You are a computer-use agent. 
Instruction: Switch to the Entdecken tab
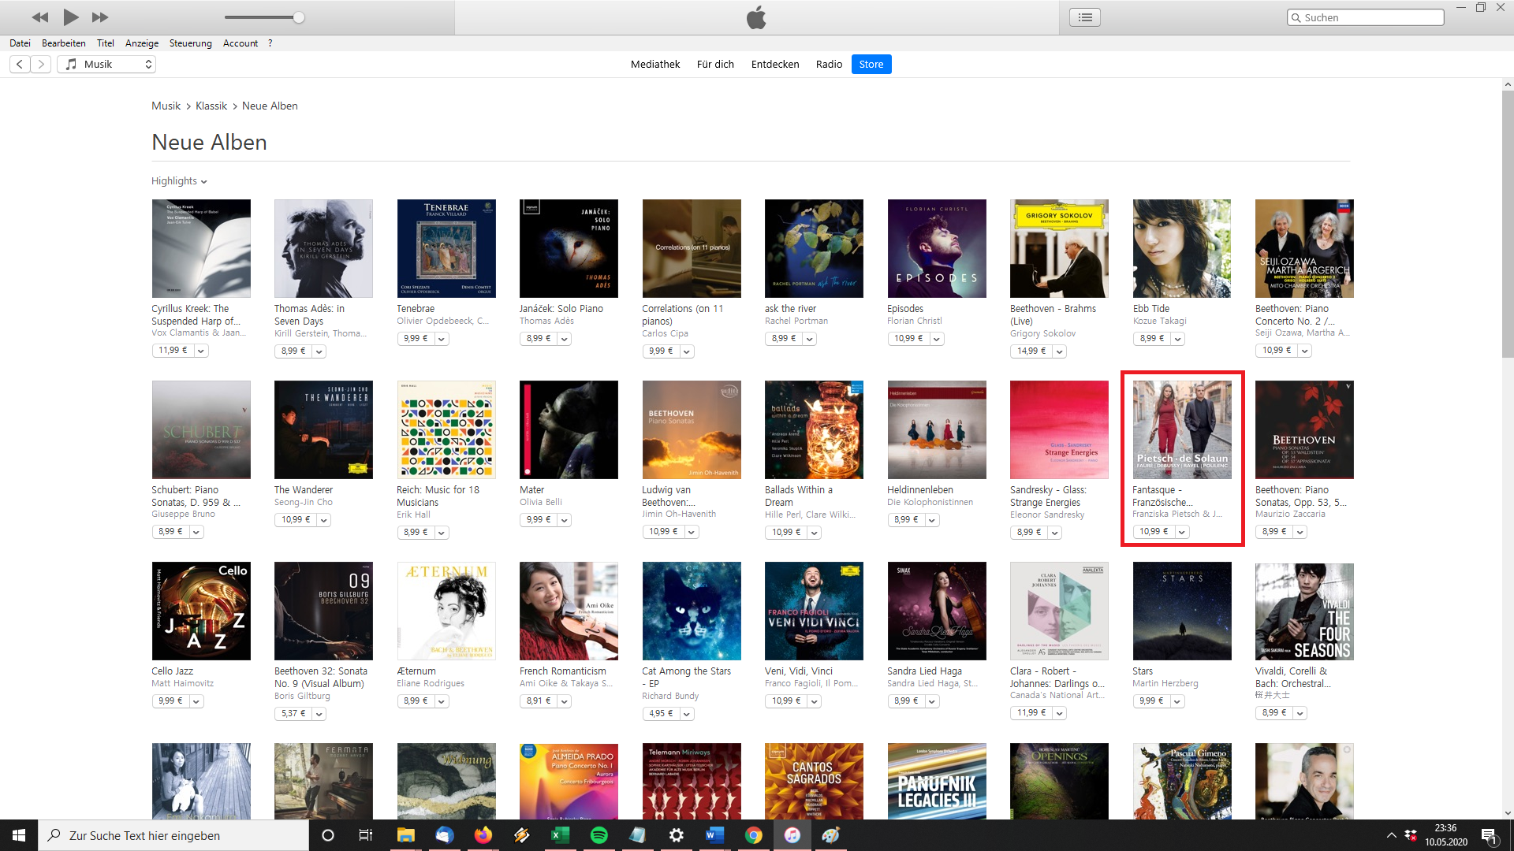[x=774, y=65]
